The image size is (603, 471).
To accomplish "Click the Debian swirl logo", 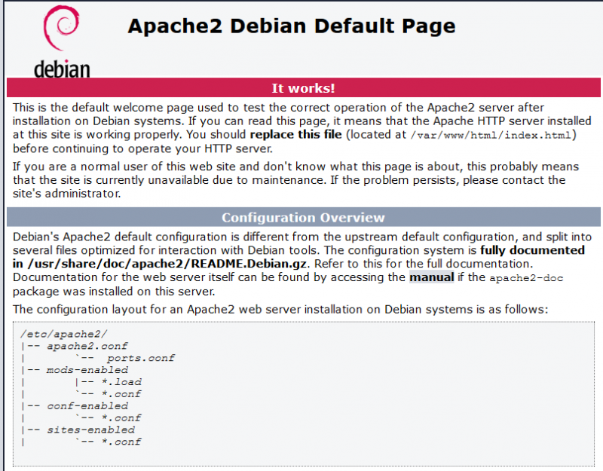I will [x=62, y=28].
